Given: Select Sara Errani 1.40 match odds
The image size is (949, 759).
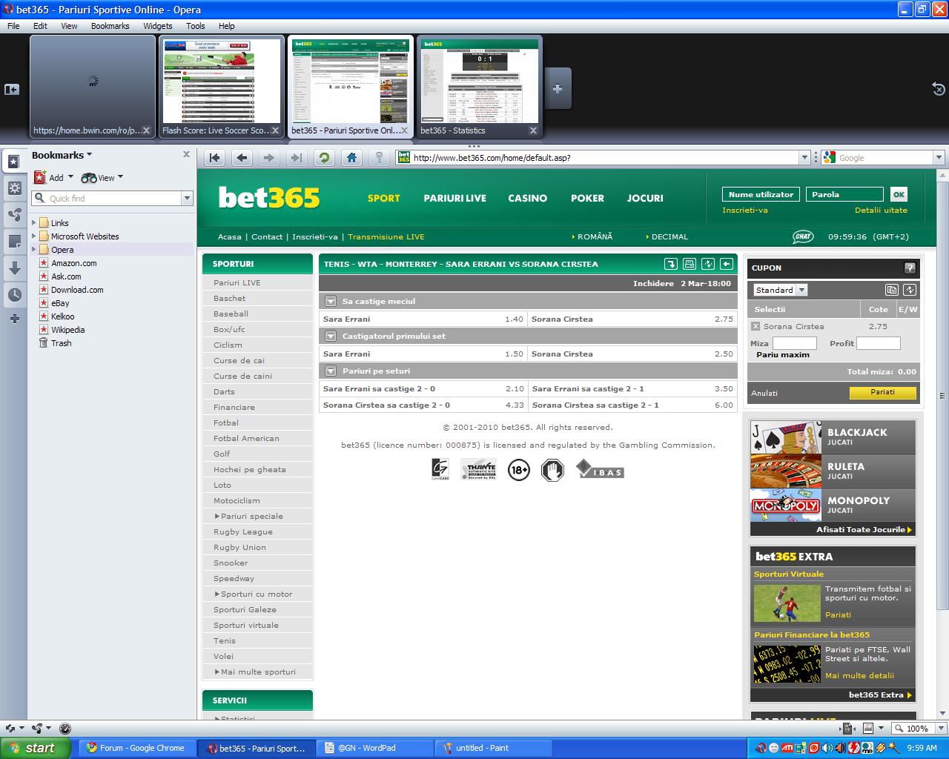Looking at the screenshot, I should click(423, 319).
